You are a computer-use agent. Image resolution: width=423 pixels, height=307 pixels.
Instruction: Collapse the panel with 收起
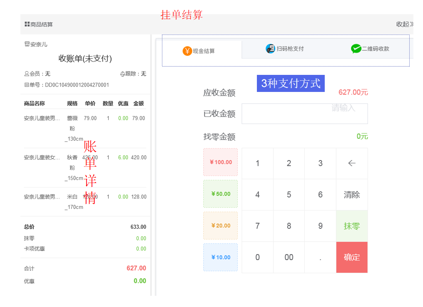(405, 24)
